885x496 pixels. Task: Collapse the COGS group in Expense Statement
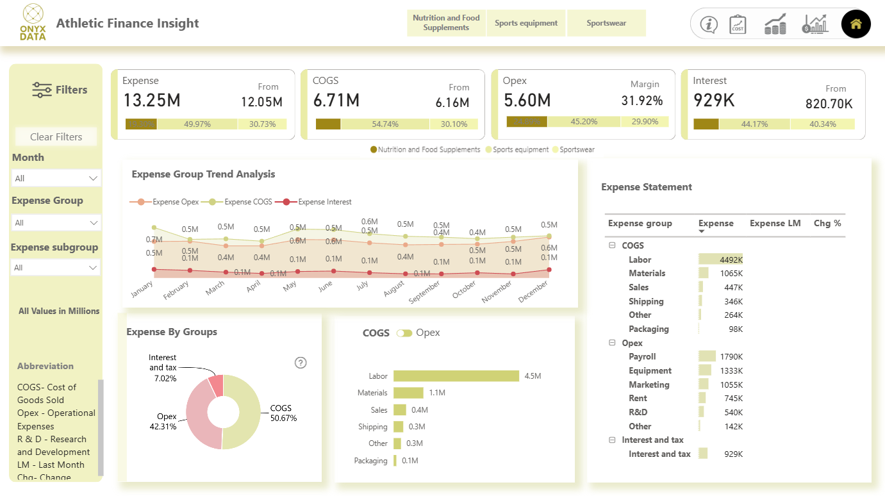coord(612,245)
